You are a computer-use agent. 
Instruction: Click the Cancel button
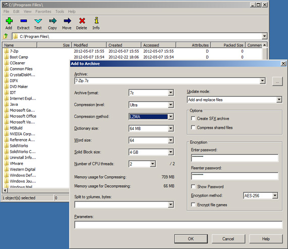click(x=228, y=239)
